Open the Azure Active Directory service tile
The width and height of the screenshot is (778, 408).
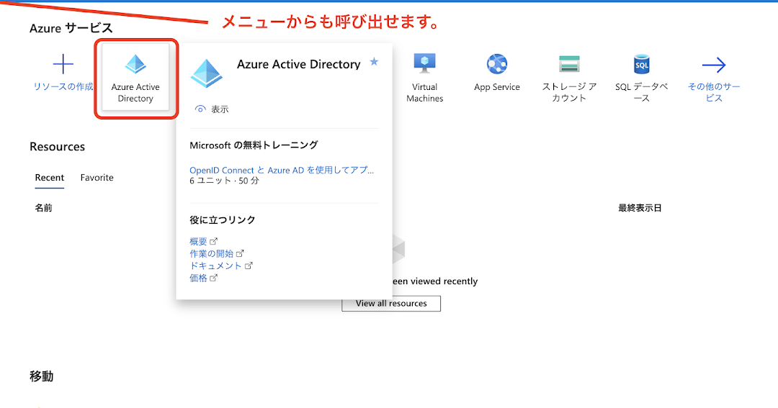(x=135, y=77)
